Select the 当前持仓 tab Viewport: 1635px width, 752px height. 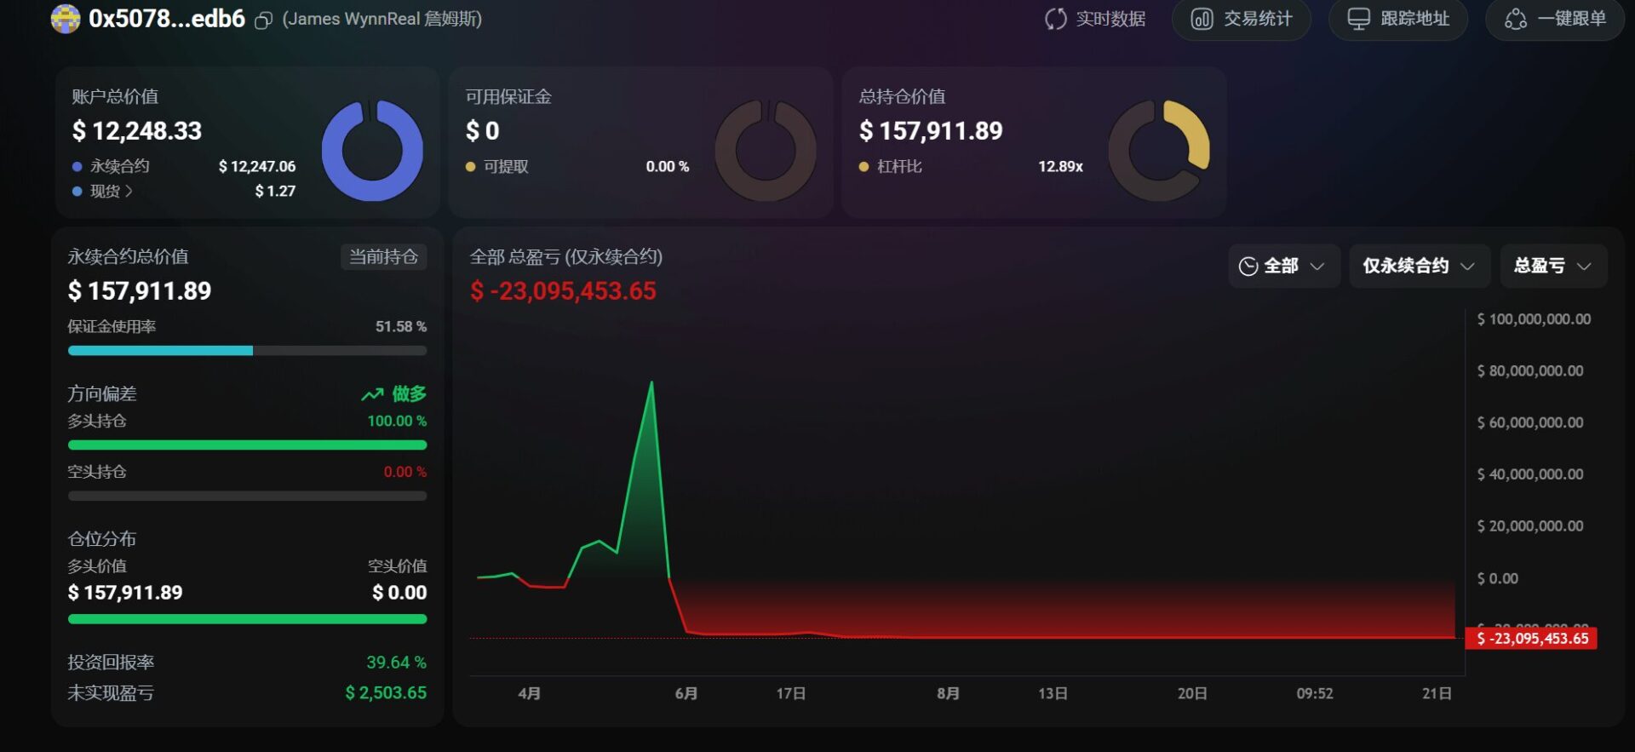pyautogui.click(x=384, y=256)
